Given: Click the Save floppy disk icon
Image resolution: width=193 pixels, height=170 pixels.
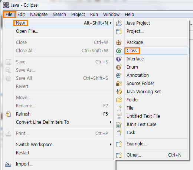Looking at the screenshot, I should 8,62.
